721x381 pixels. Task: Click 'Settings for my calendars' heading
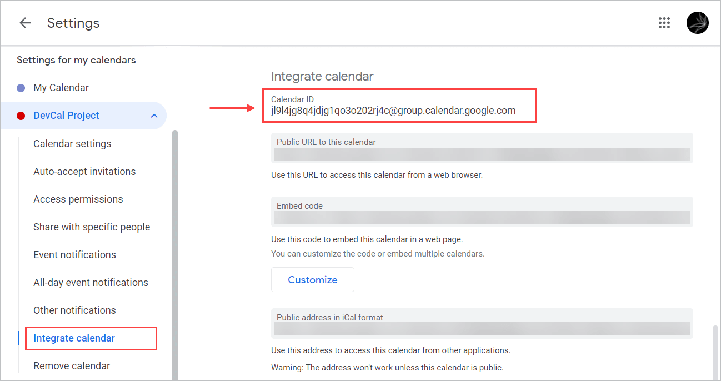tap(76, 60)
